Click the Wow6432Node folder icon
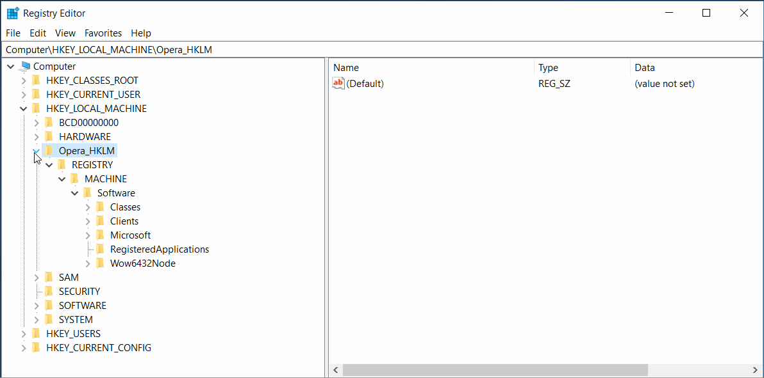This screenshot has width=764, height=378. tap(99, 264)
